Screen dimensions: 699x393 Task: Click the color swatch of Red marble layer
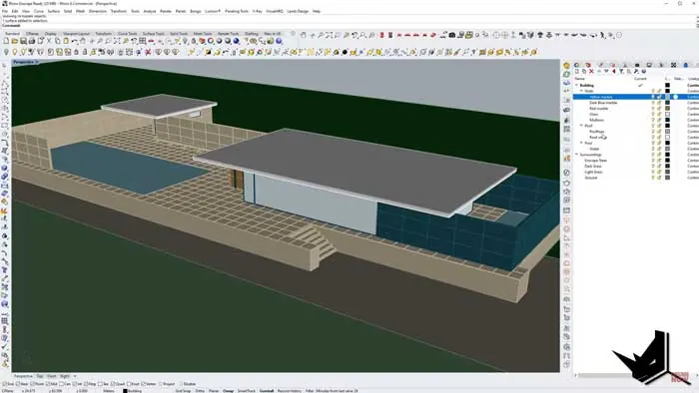(x=667, y=108)
